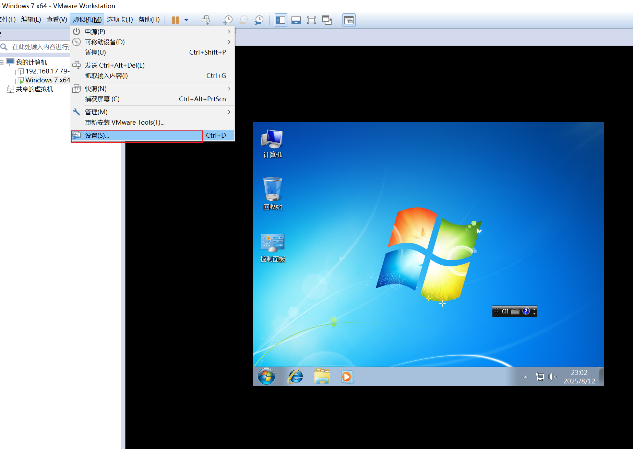Click the Pause virtual machine toolbar icon
Screen dimensions: 633x449
pos(175,20)
